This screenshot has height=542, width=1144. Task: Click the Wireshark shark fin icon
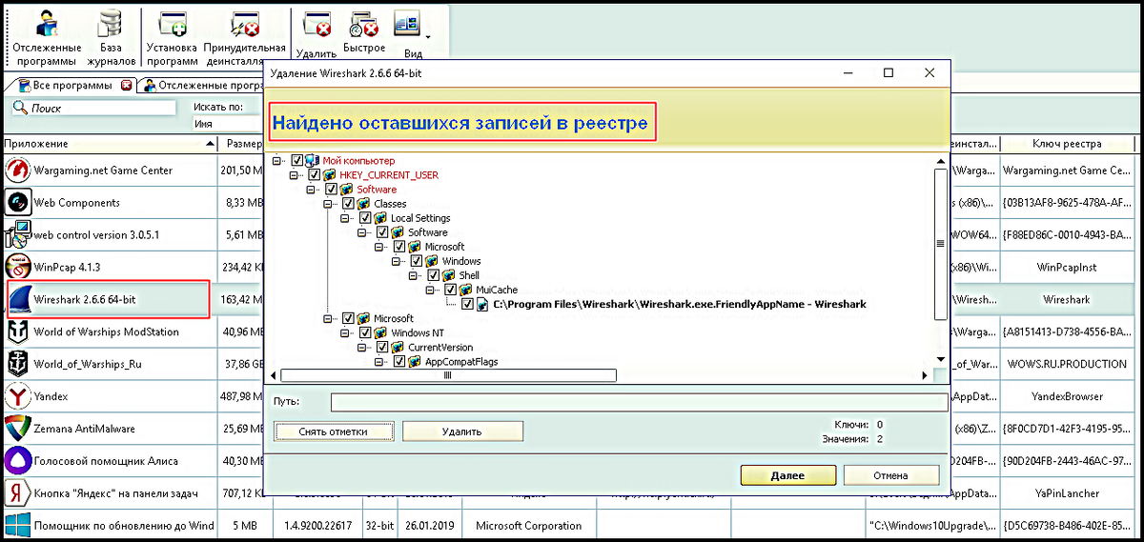coord(19,299)
